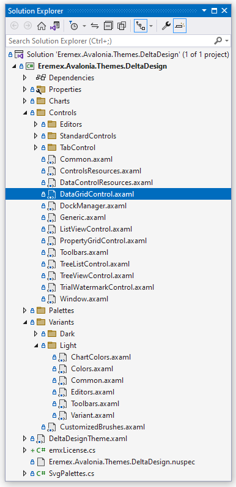Expand the StandardControls folder
This screenshot has height=487, width=236.
tap(36, 136)
